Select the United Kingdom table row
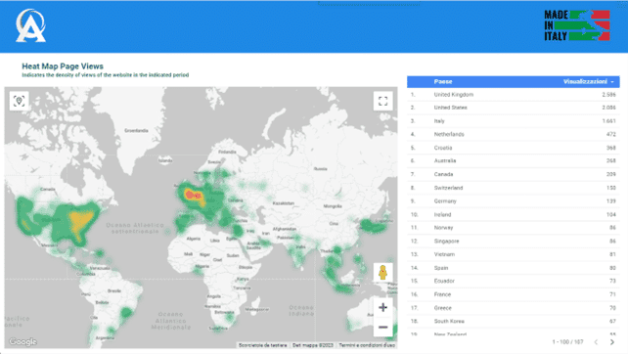Viewport: 628px width, 354px height. click(x=514, y=95)
